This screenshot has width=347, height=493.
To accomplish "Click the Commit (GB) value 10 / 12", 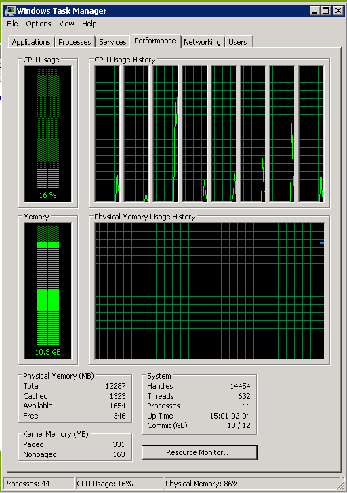I will [239, 426].
